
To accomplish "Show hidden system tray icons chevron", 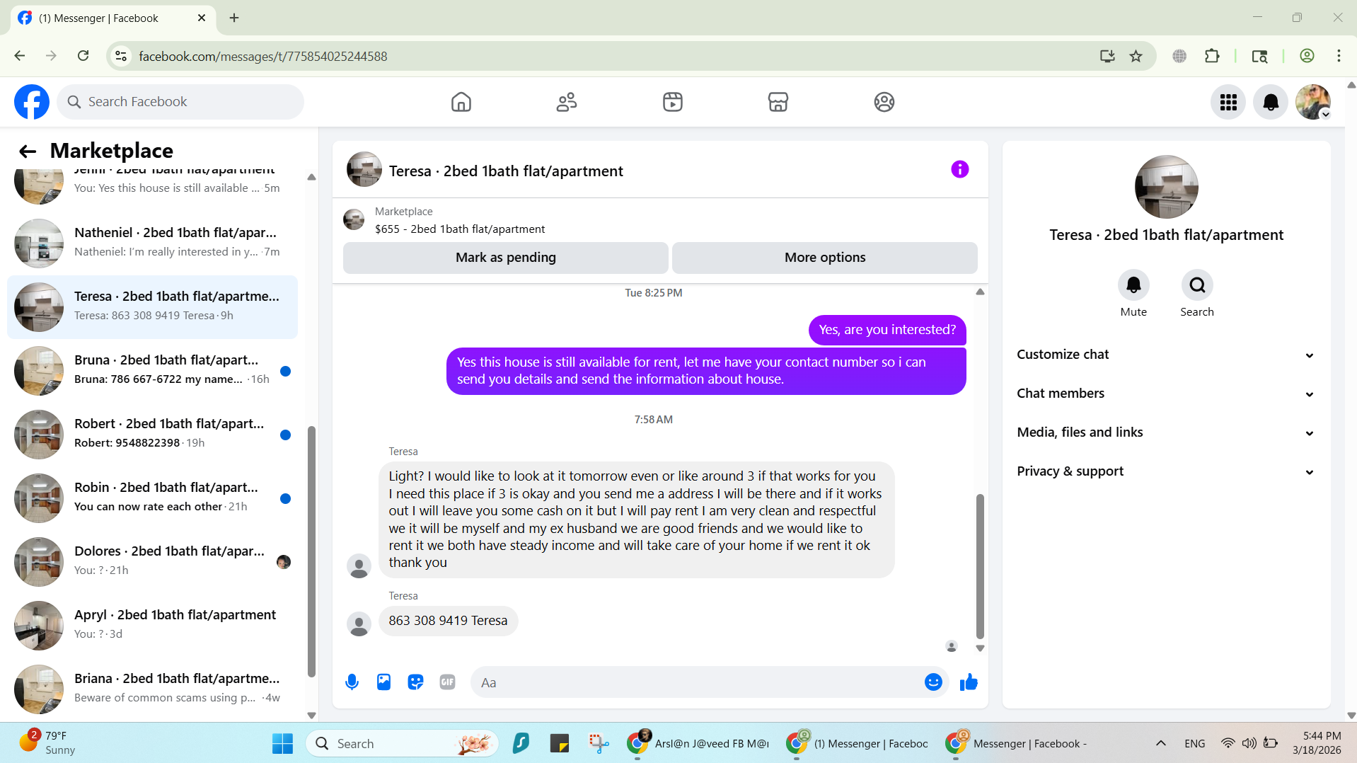I will (1160, 743).
